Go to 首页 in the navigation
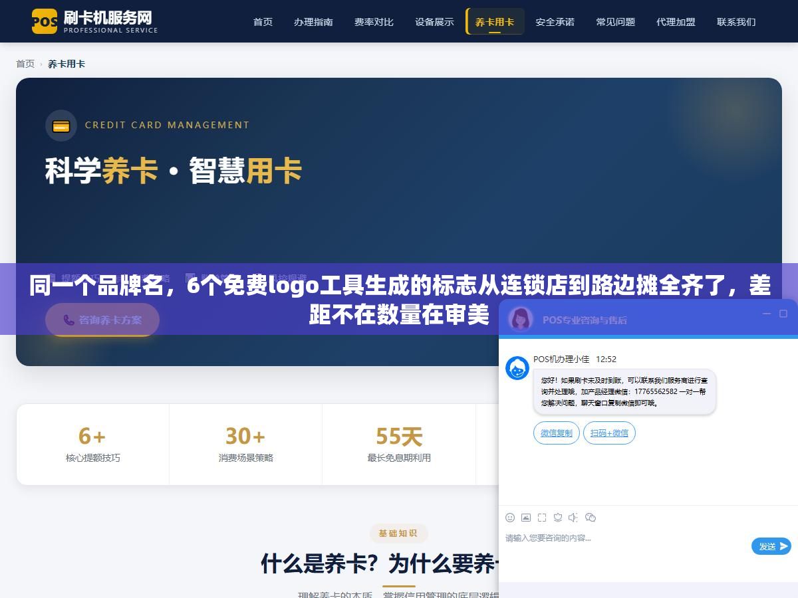Image resolution: width=798 pixels, height=598 pixels. coord(263,22)
